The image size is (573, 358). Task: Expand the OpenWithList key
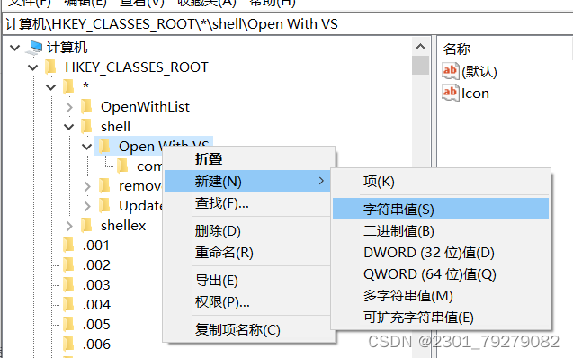69,107
